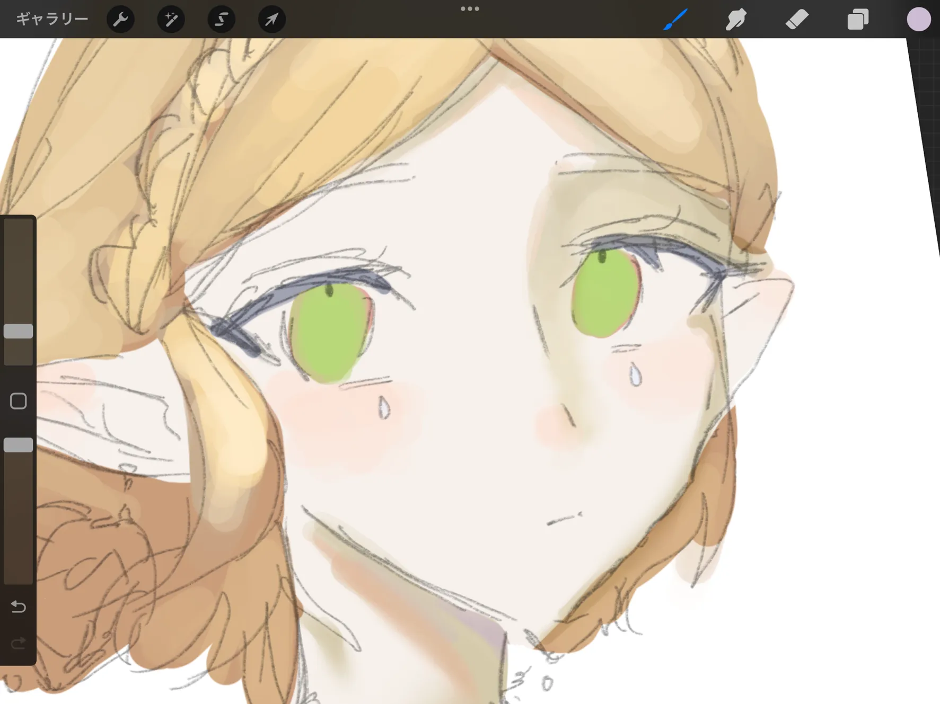Select the Eraser tool
The height and width of the screenshot is (704, 940).
pos(797,20)
